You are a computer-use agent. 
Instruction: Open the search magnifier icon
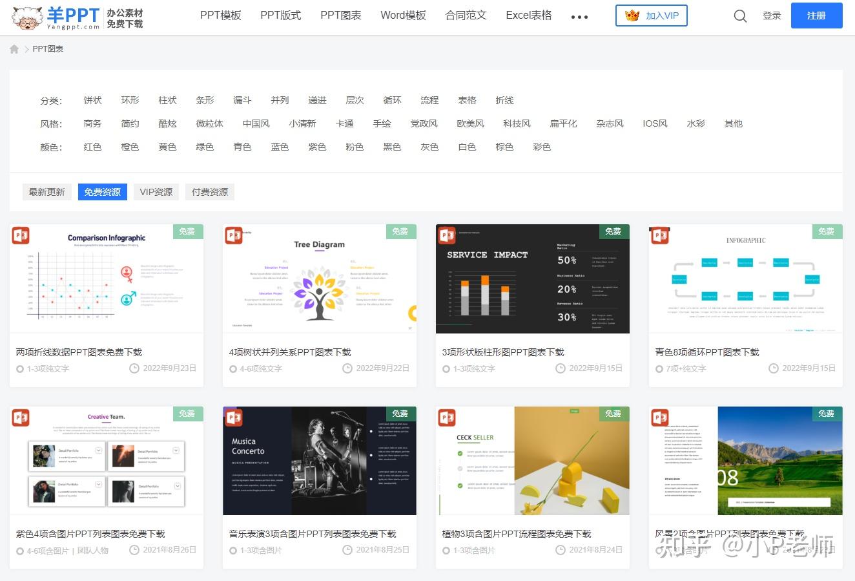pos(739,16)
